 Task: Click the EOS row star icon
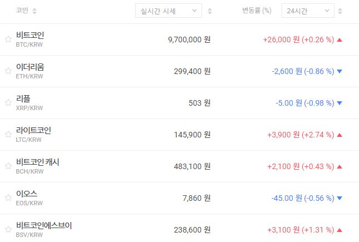pos(8,198)
